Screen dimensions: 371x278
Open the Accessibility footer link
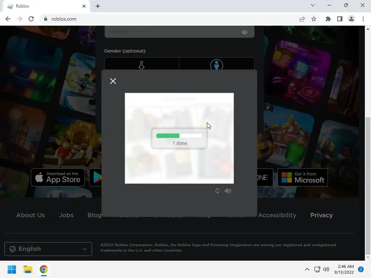pyautogui.click(x=277, y=215)
